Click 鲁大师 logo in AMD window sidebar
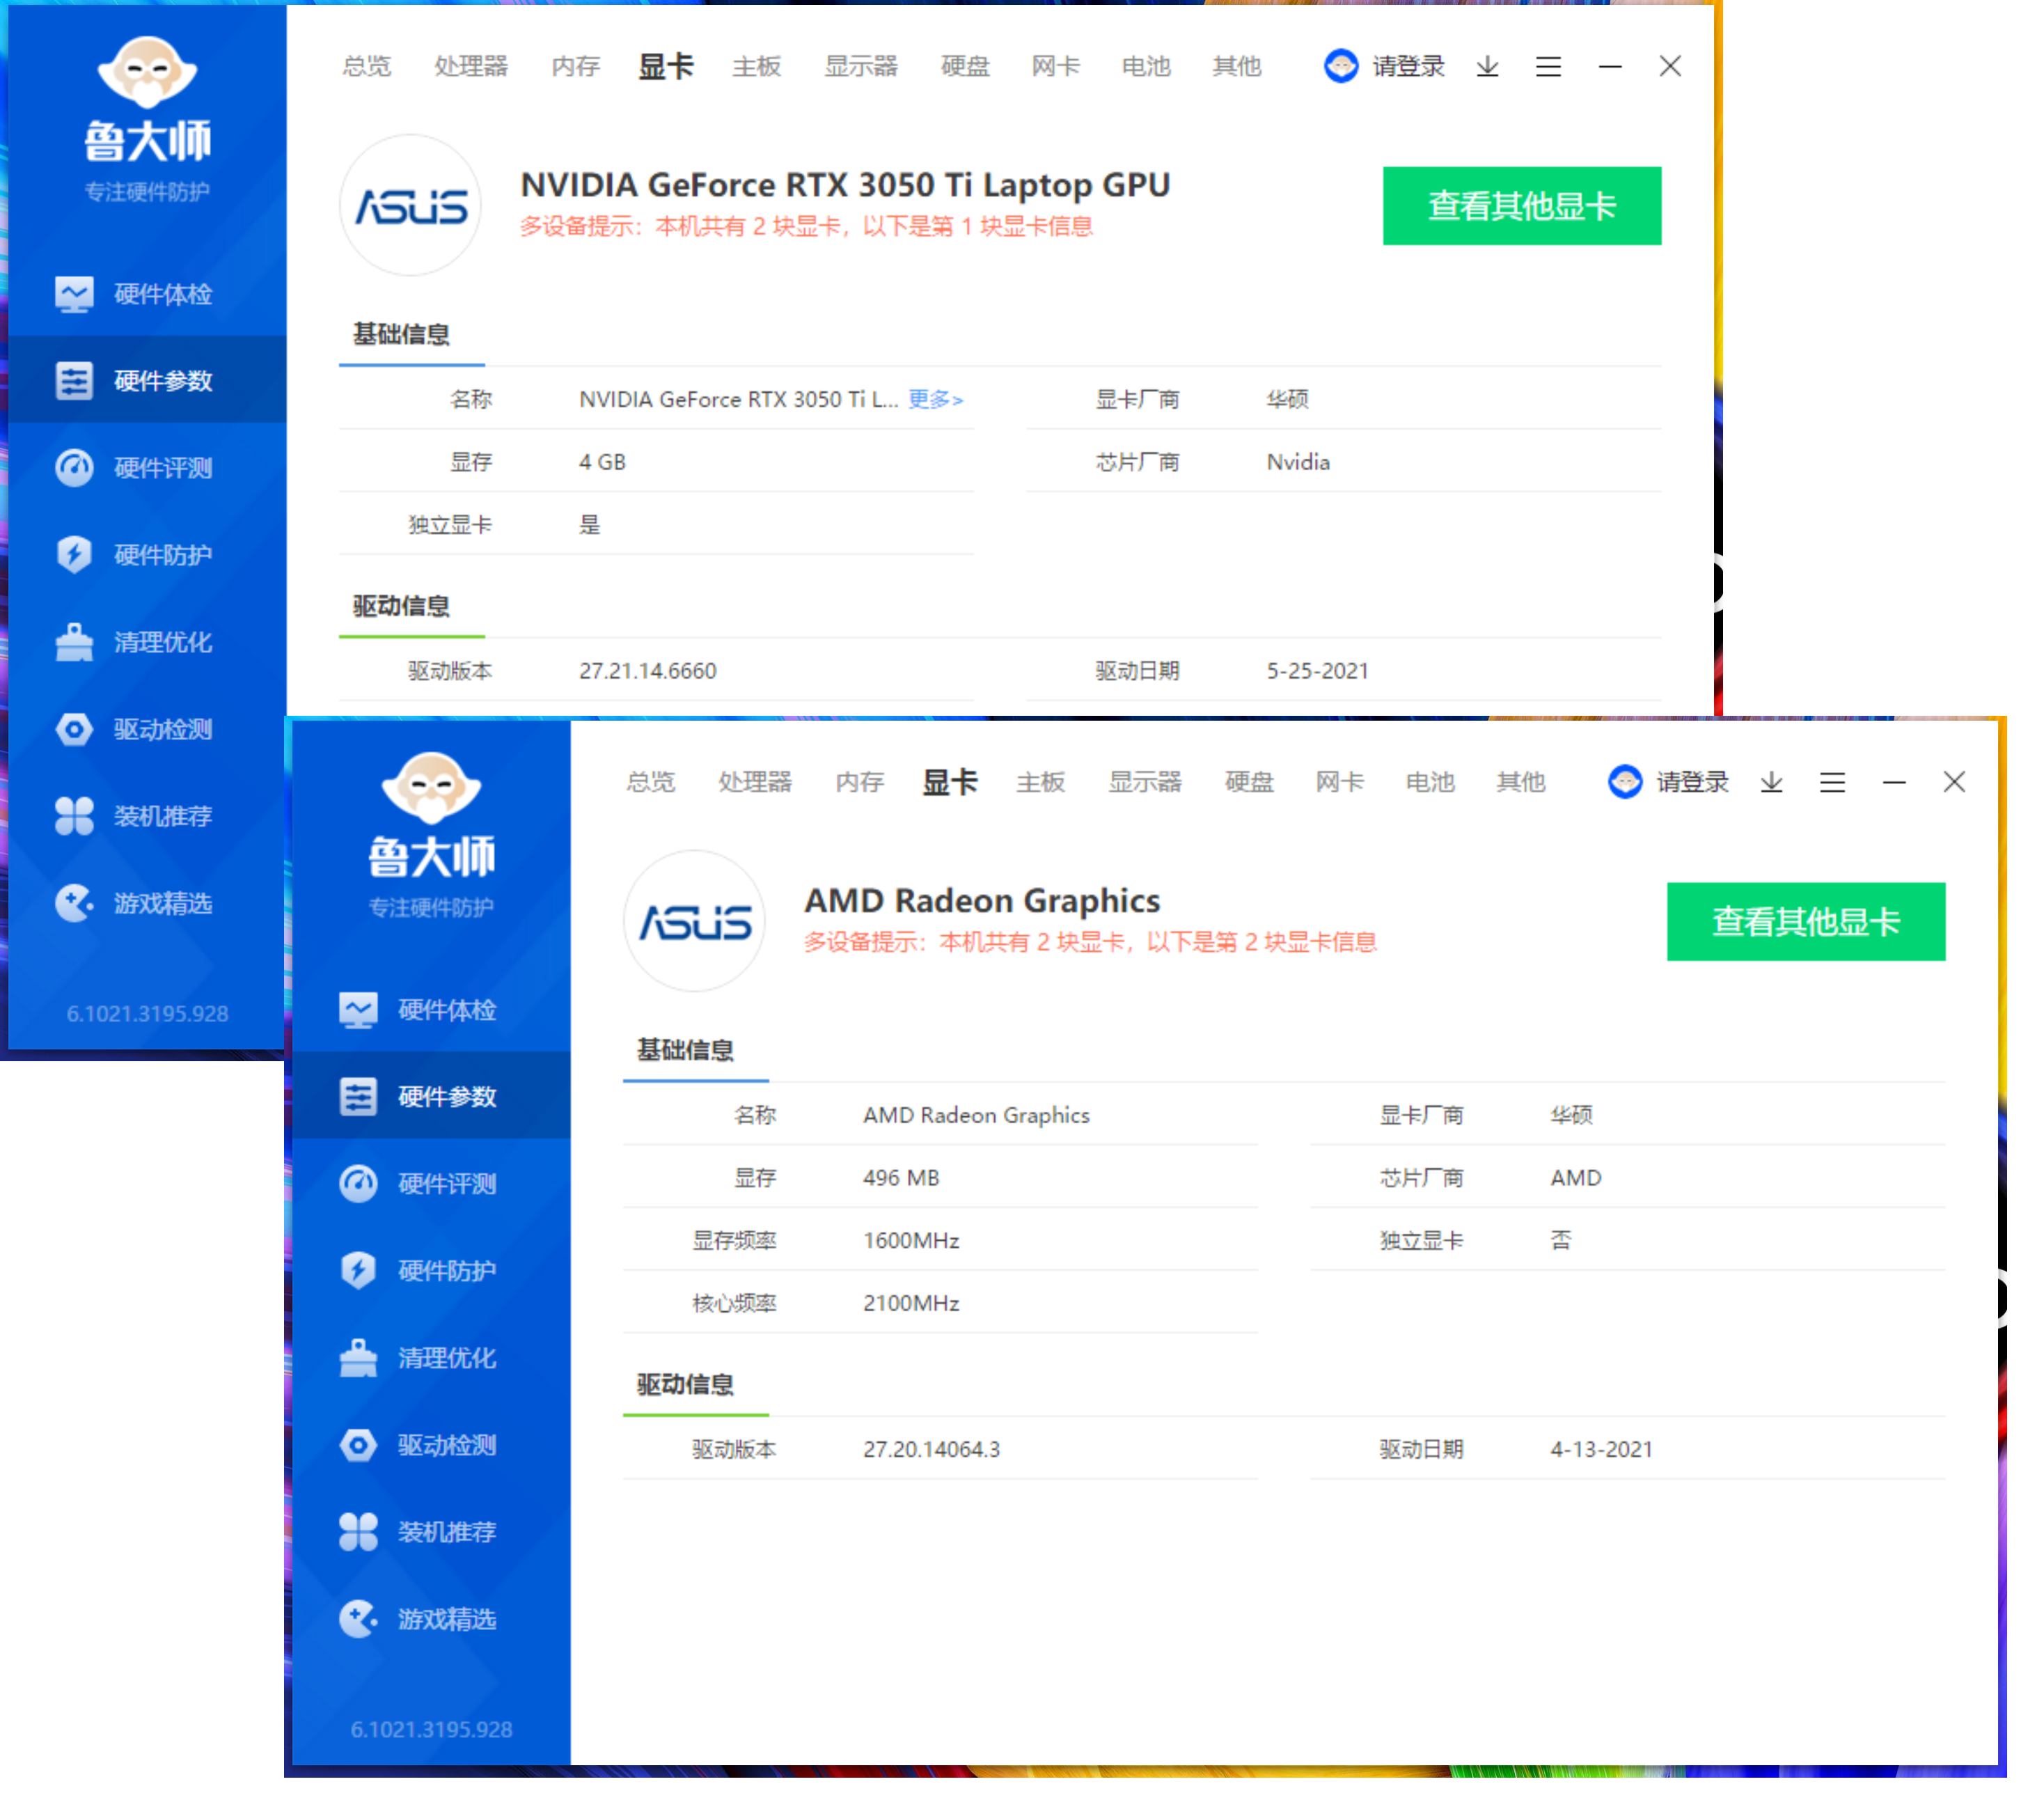Image resolution: width=2044 pixels, height=1816 pixels. pyautogui.click(x=431, y=815)
